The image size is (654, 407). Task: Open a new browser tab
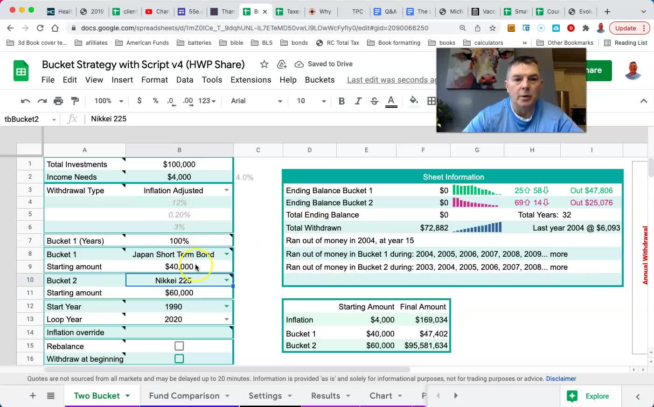point(607,11)
